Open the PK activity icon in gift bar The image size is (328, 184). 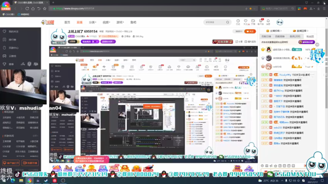point(102,168)
